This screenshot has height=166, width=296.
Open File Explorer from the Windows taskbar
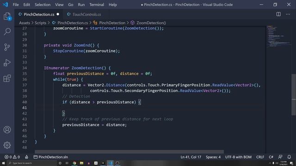[81, 163]
